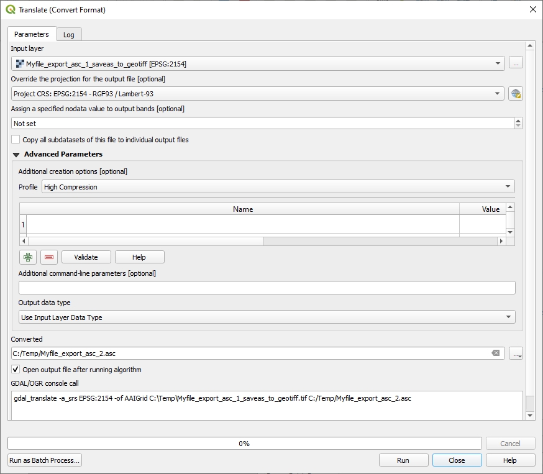Open the projection override CRS dropdown
Screen dimensions: 543x474
[x=258, y=93]
